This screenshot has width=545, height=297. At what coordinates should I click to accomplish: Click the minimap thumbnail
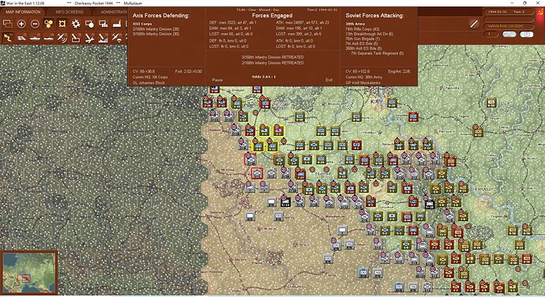point(30,273)
